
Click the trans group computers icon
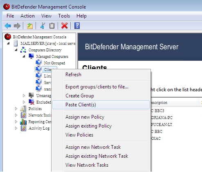(x=39, y=89)
